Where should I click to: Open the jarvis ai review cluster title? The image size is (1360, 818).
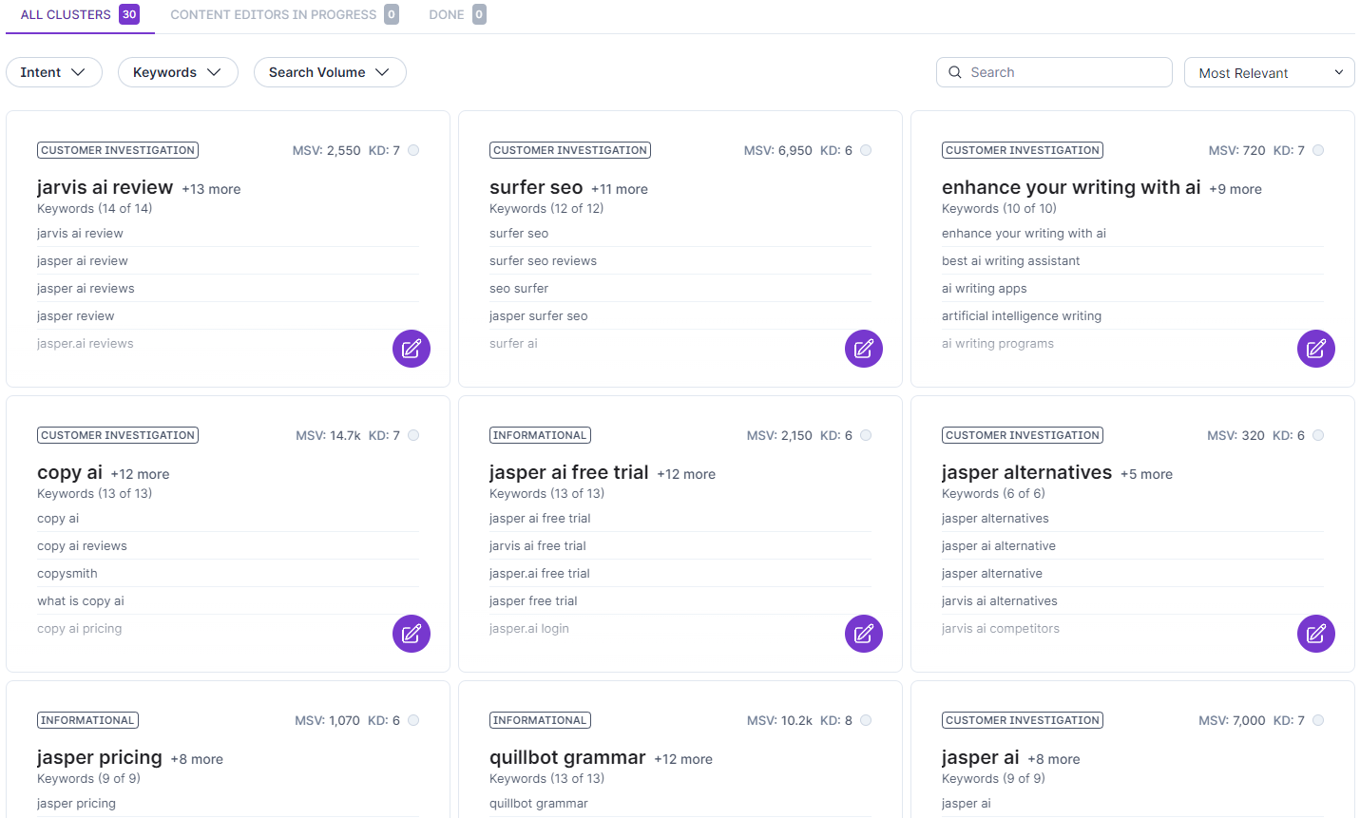105,187
